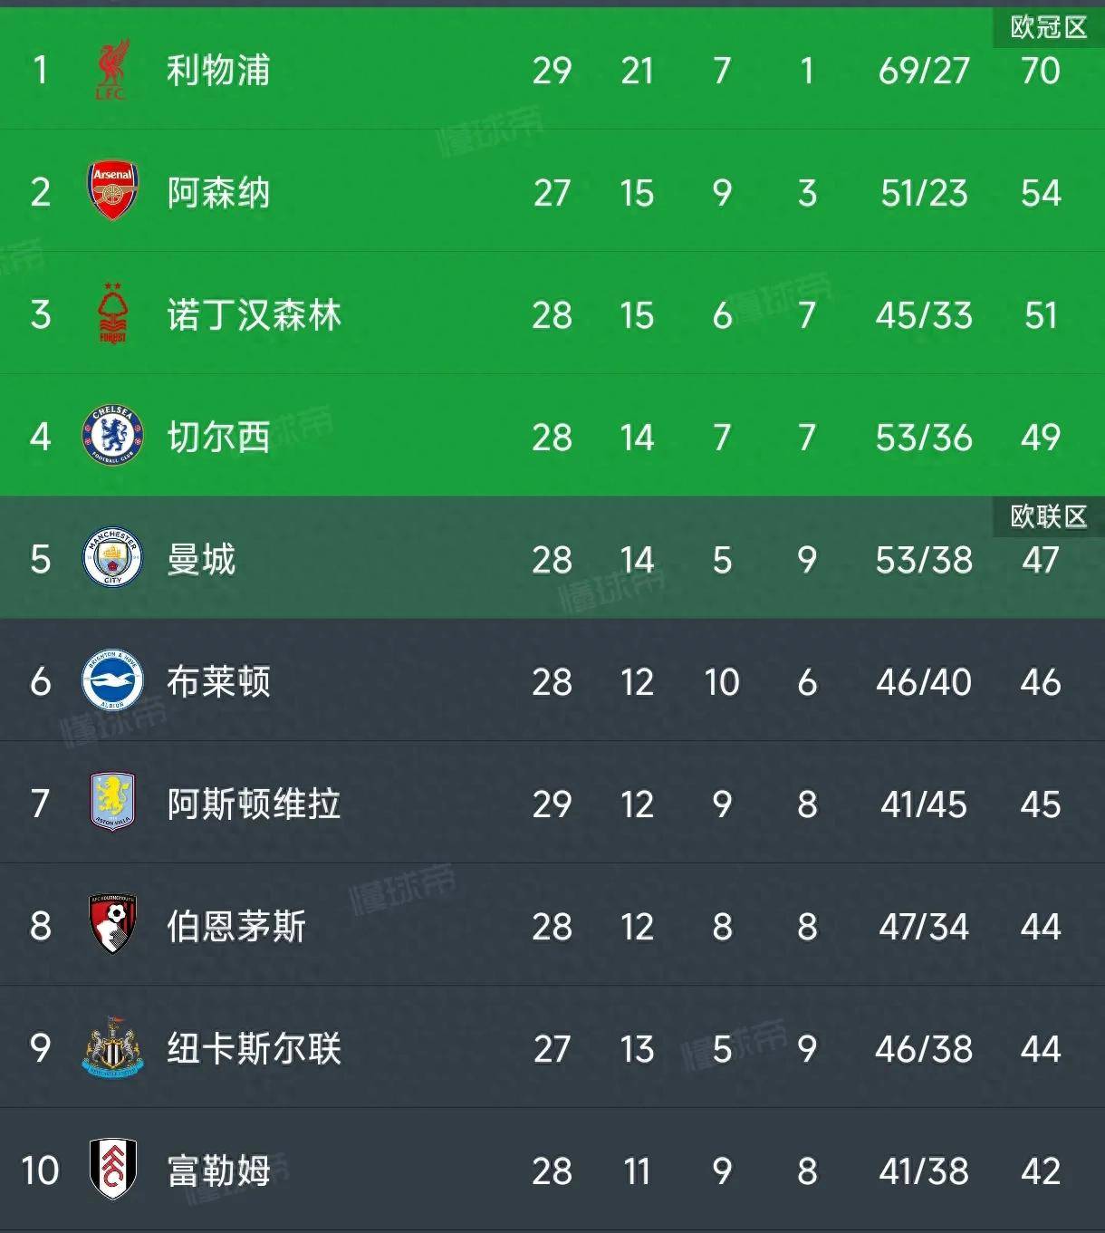Image resolution: width=1105 pixels, height=1233 pixels.
Task: Click the Brighton club crest icon
Action: point(112,680)
